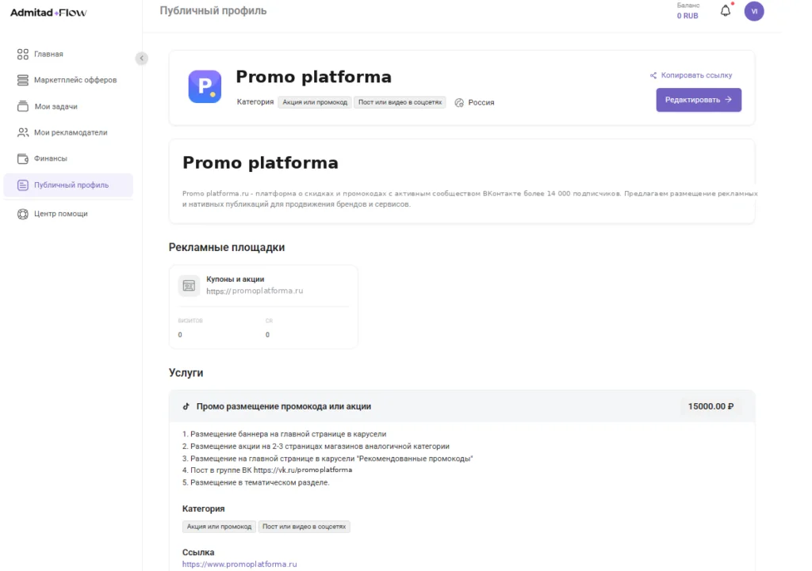Click the Финансы wallet icon
Image resolution: width=812 pixels, height=571 pixels.
tap(23, 158)
